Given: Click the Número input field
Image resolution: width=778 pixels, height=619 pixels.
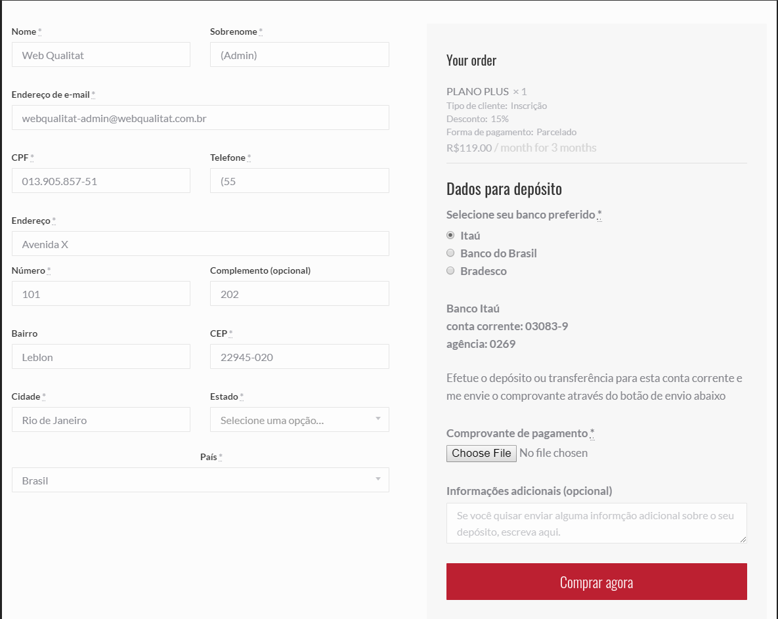Looking at the screenshot, I should 101,294.
